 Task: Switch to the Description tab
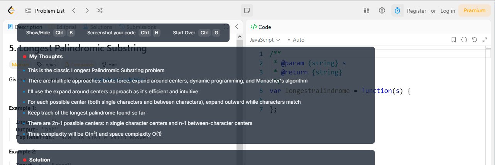coord(25,27)
